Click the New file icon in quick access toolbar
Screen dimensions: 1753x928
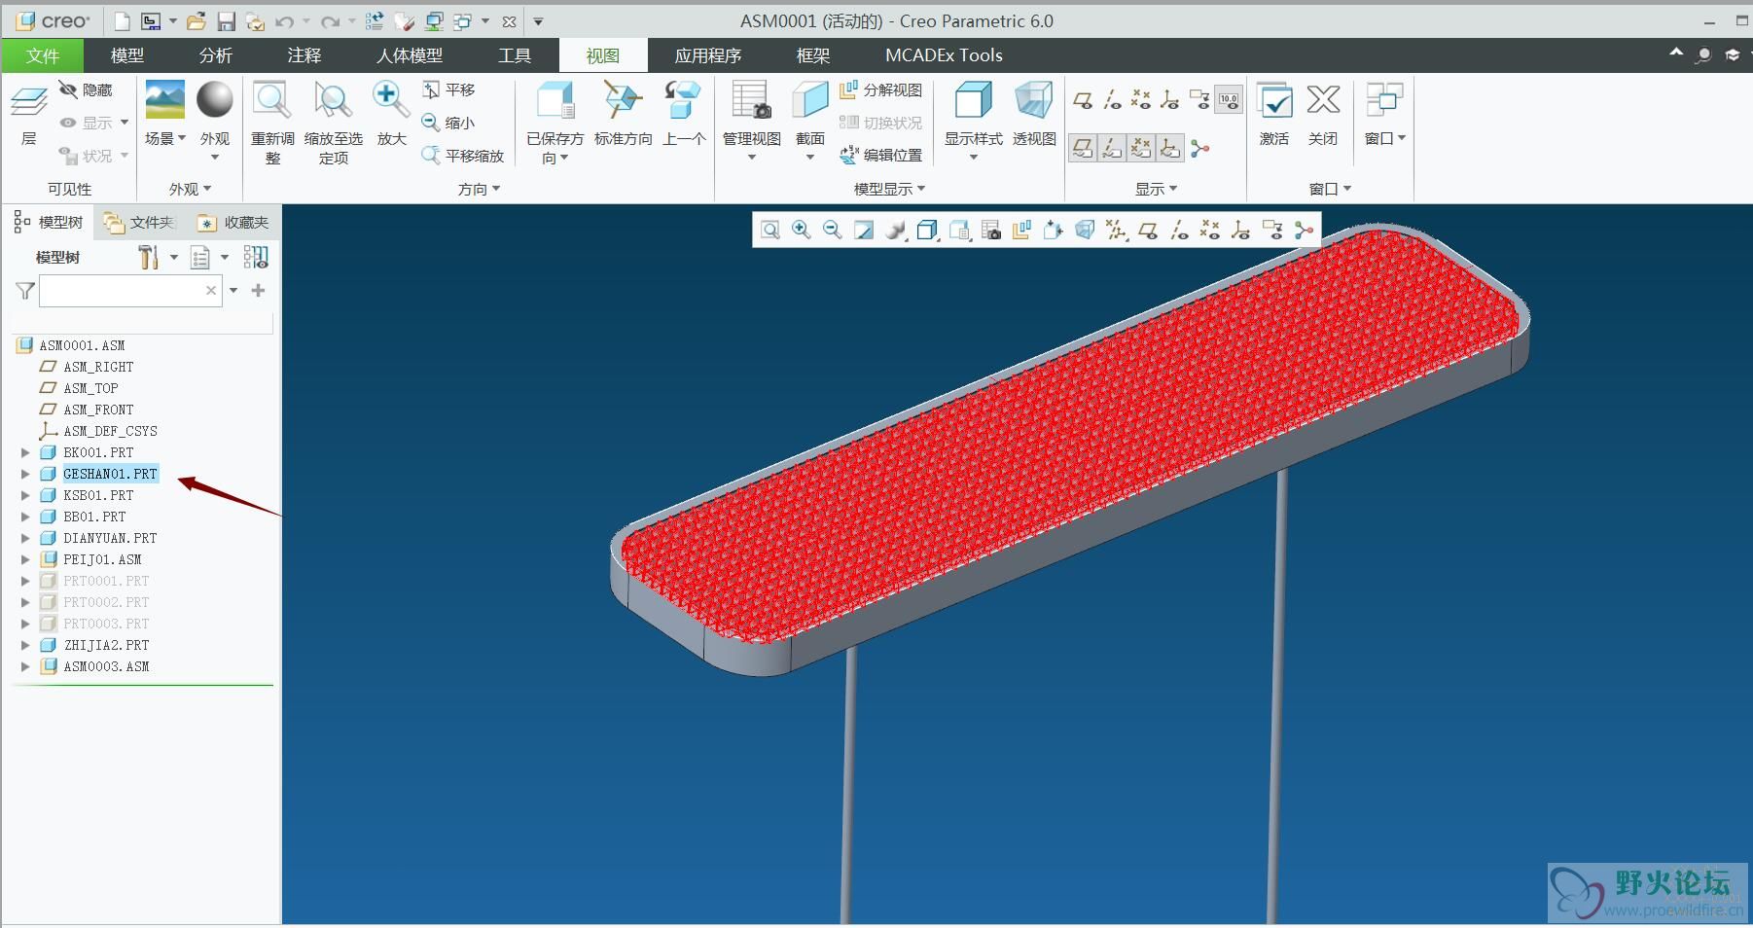point(122,21)
